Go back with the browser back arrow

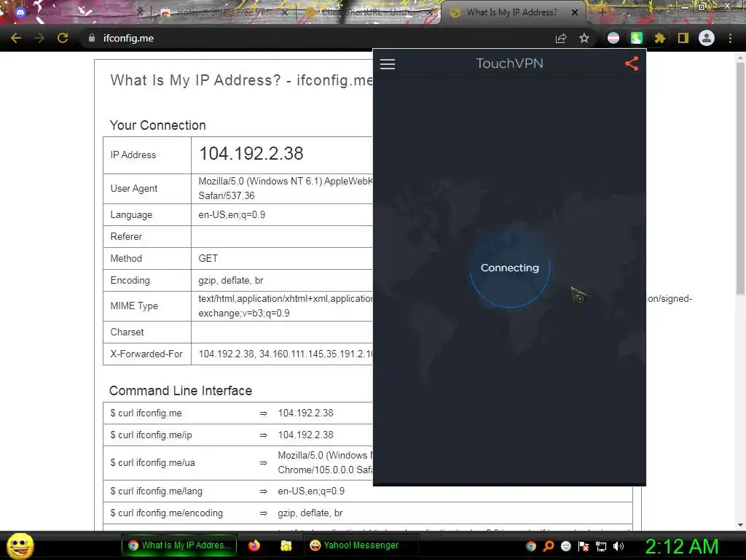[16, 38]
